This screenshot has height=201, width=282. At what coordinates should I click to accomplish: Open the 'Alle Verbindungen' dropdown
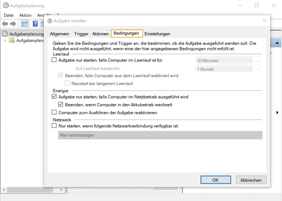tap(259, 135)
